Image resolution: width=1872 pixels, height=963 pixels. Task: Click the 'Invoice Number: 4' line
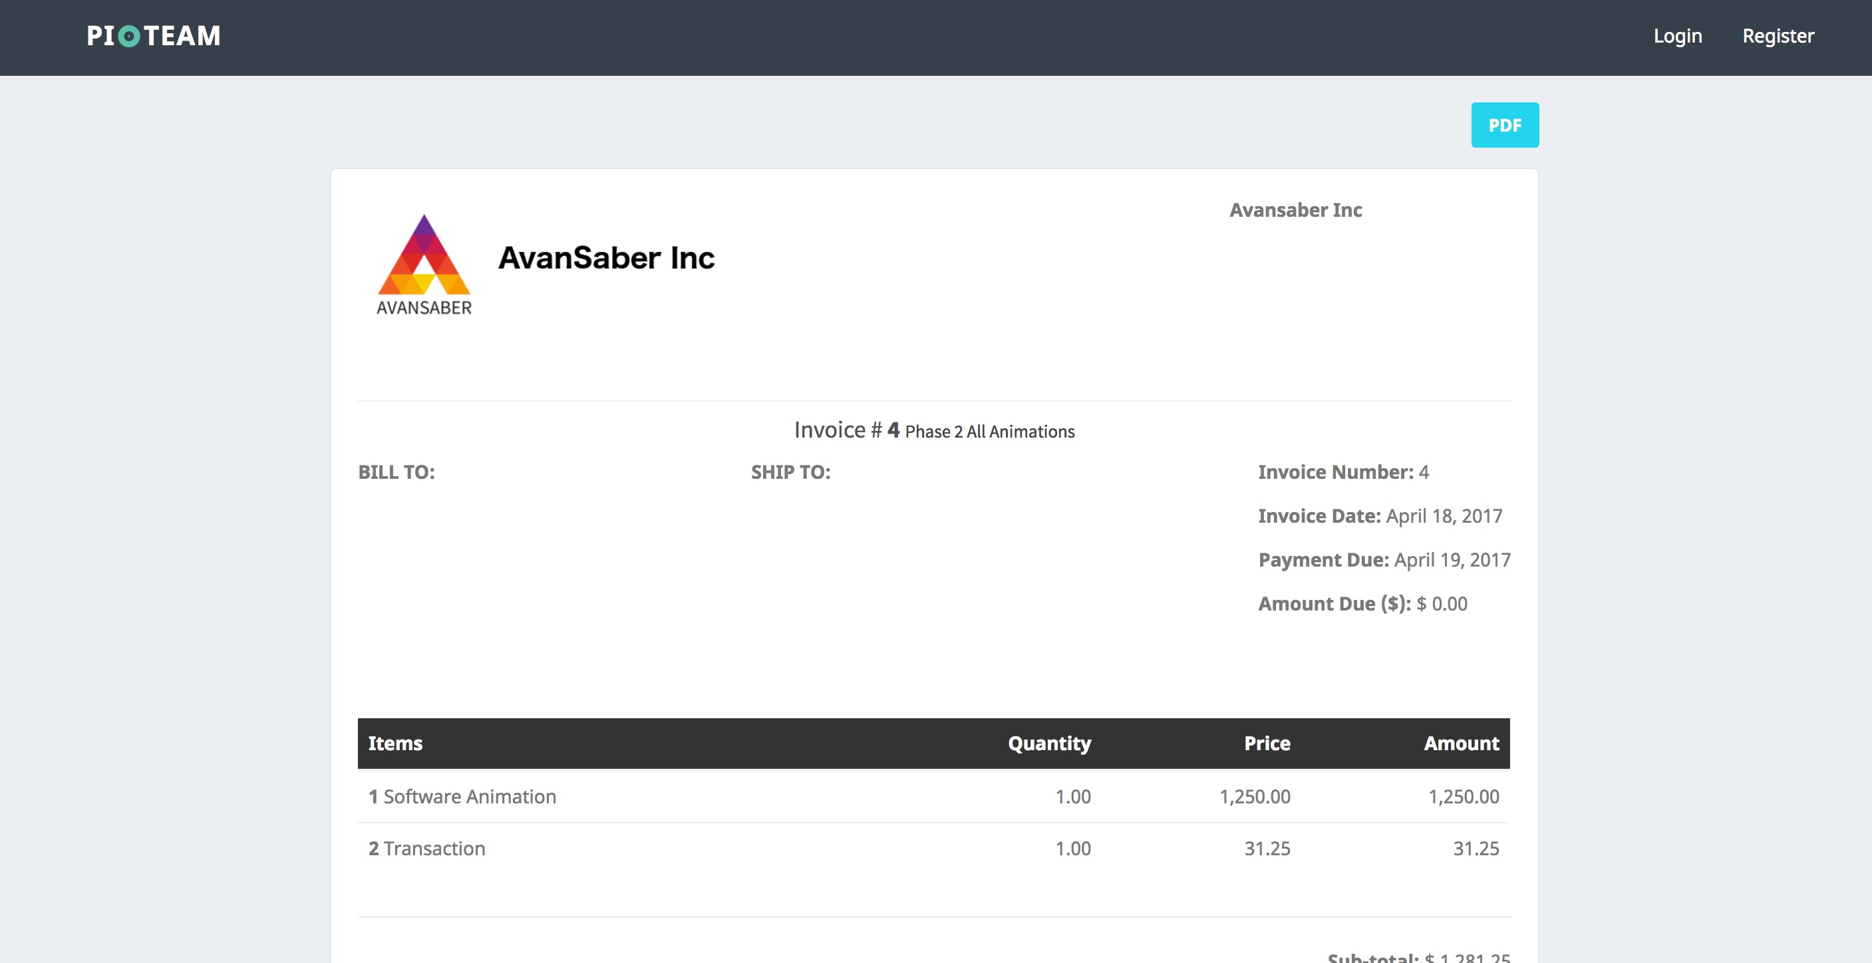1343,472
